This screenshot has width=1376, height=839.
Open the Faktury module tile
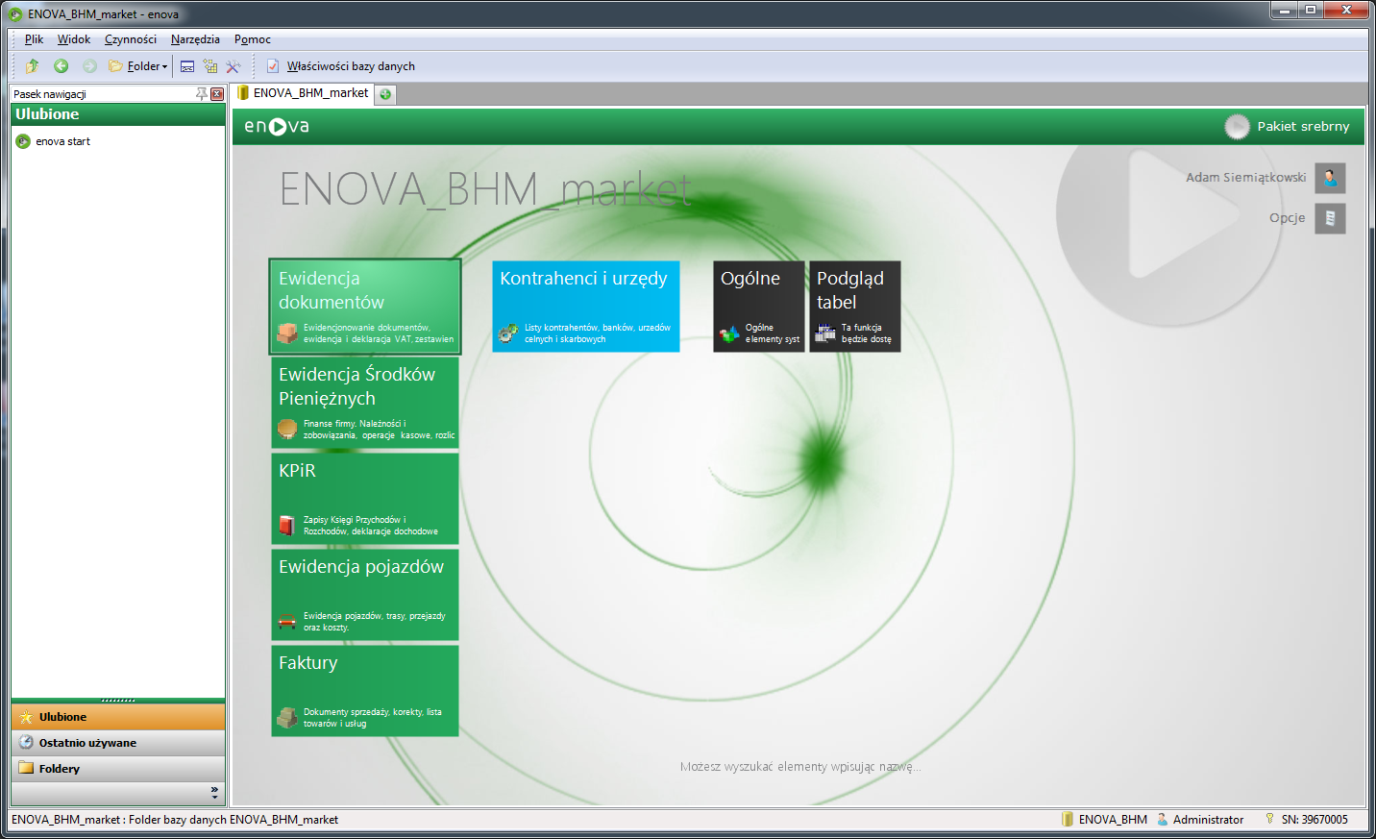coord(364,691)
